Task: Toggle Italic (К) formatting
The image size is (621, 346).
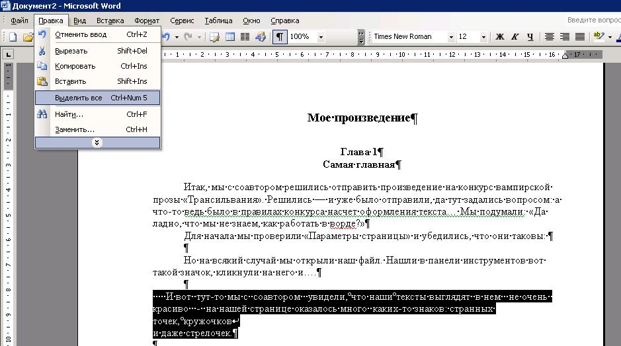Action: point(515,37)
